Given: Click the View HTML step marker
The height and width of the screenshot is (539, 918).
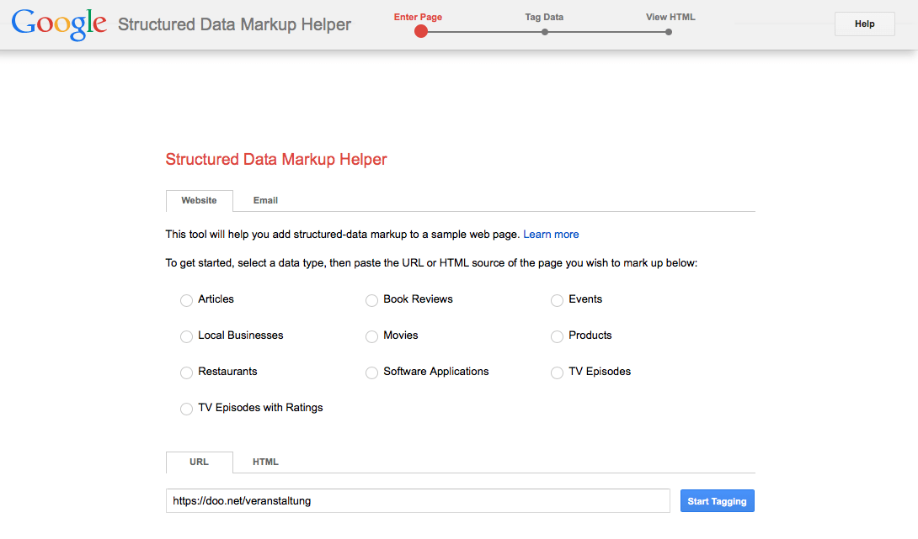Looking at the screenshot, I should click(668, 32).
